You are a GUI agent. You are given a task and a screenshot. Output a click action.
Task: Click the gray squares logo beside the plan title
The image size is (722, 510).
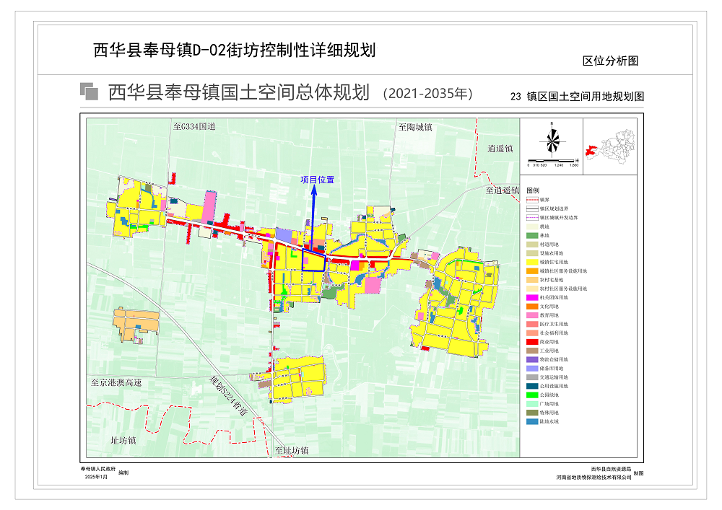[x=90, y=92]
